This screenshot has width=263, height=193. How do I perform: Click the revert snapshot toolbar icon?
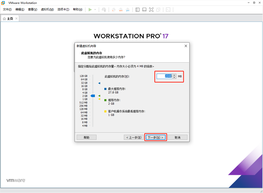121,9
